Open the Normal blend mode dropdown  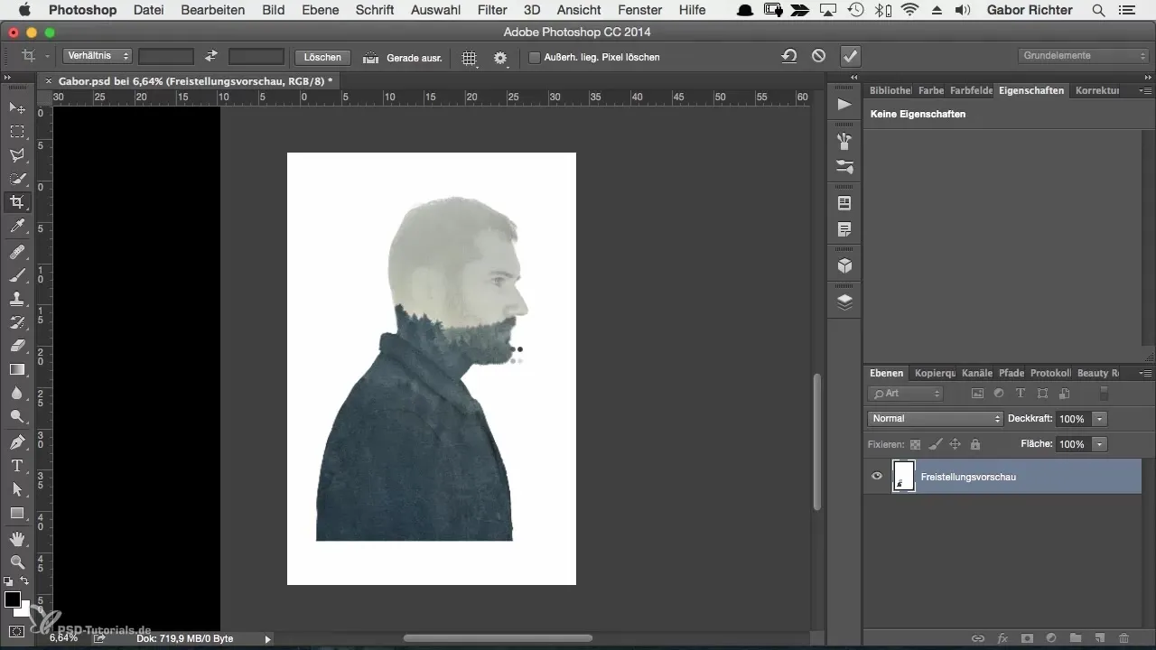point(935,419)
